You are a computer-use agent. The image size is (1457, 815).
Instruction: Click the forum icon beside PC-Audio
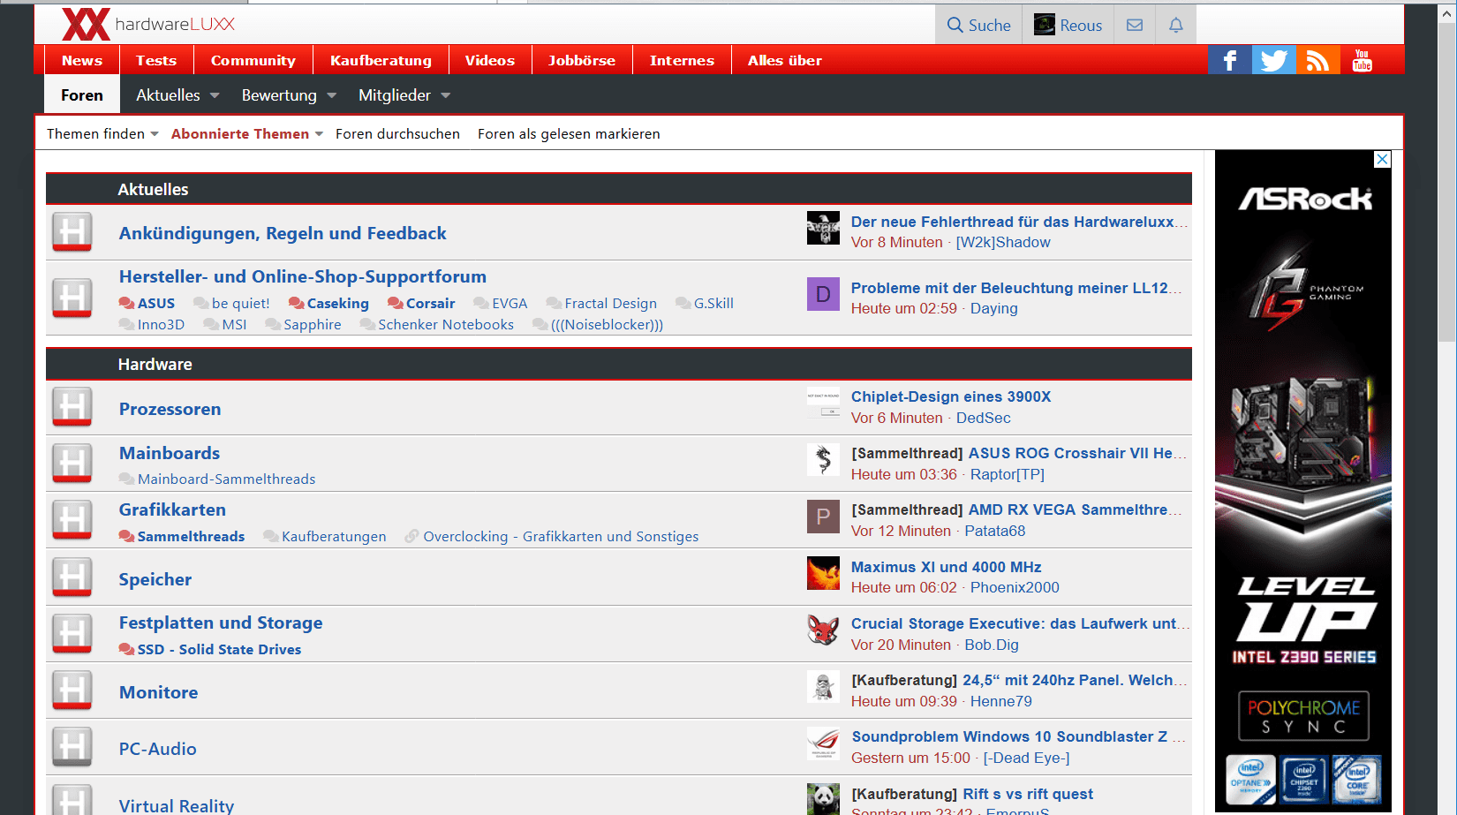(x=72, y=747)
